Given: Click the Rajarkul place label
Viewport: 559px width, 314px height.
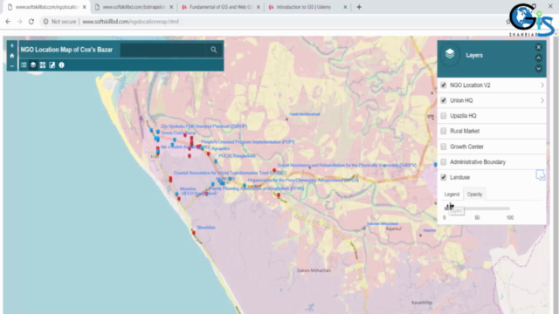Looking at the screenshot, I should pyautogui.click(x=394, y=229).
